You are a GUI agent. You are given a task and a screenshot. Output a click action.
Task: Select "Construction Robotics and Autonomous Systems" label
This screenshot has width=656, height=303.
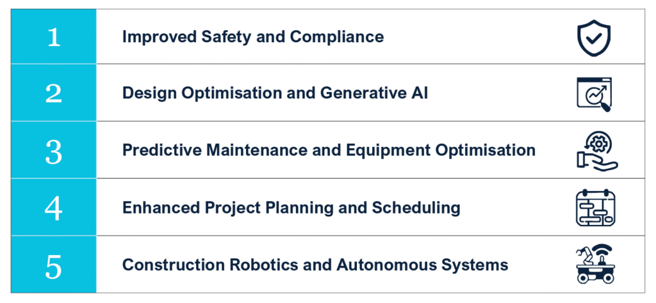[315, 265]
